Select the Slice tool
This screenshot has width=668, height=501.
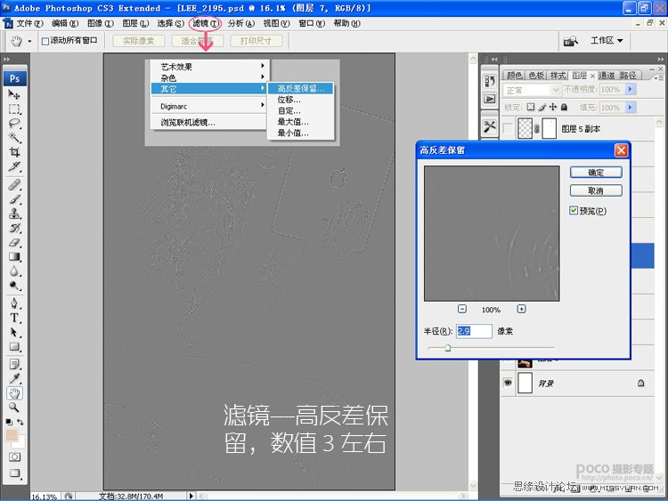[x=14, y=166]
